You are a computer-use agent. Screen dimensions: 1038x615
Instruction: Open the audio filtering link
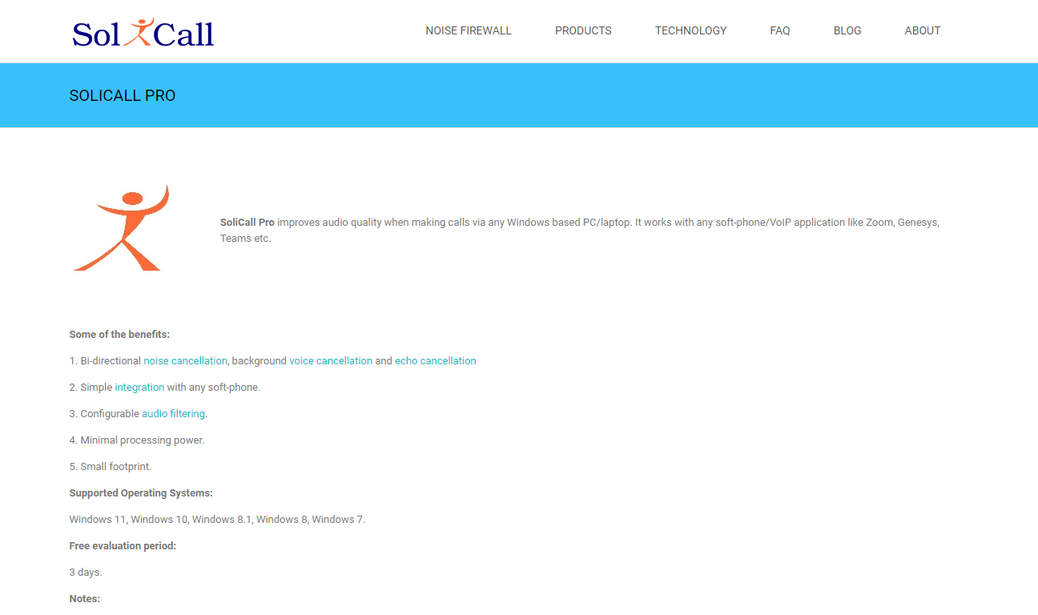point(173,414)
